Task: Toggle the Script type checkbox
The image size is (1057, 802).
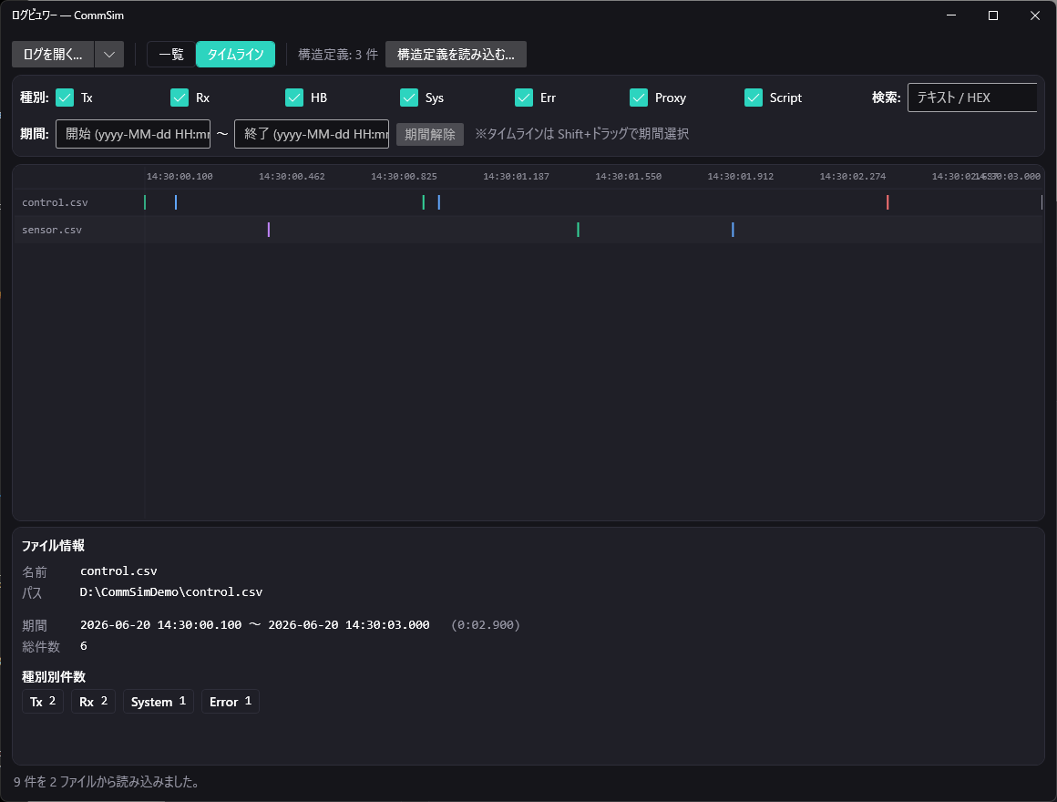Action: tap(754, 98)
